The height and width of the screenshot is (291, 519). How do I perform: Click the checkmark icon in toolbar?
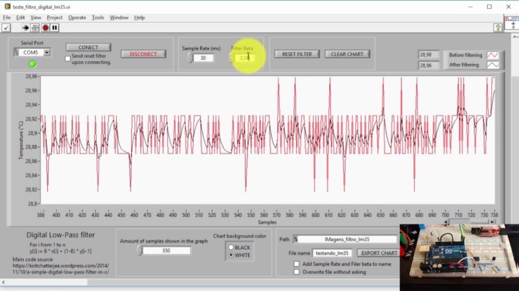point(6,28)
